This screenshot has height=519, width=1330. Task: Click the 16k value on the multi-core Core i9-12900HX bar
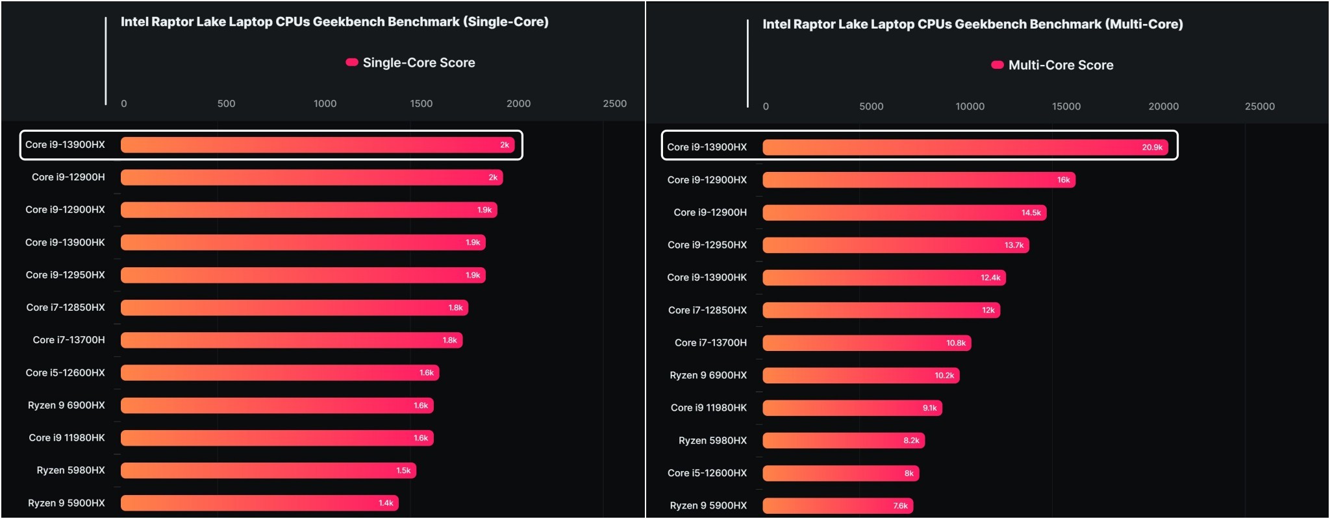(x=1063, y=180)
